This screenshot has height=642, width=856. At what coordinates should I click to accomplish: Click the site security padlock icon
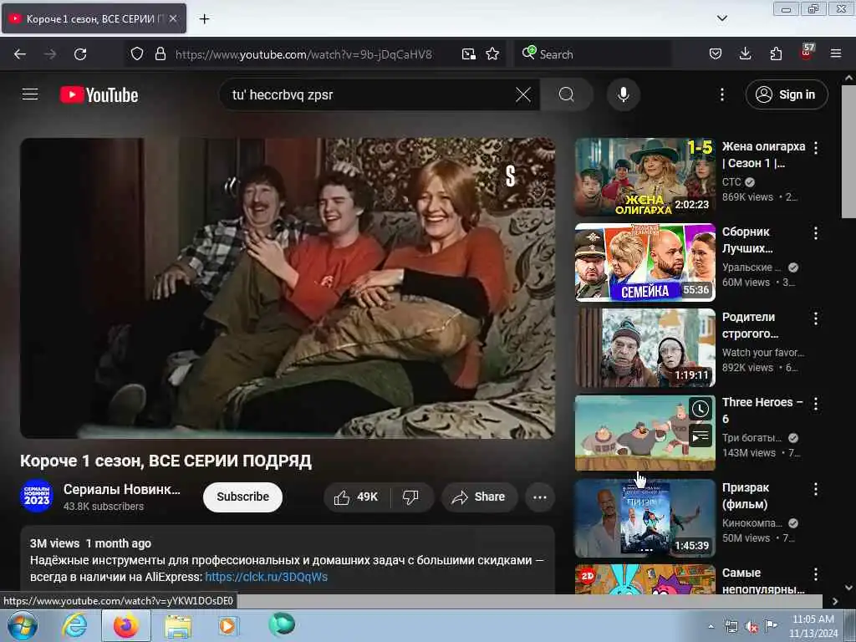[160, 54]
